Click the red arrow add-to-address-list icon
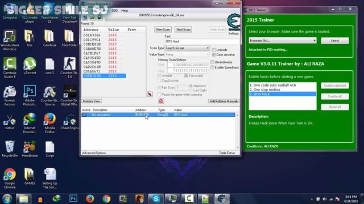The width and height of the screenshot is (364, 204). pyautogui.click(x=150, y=94)
